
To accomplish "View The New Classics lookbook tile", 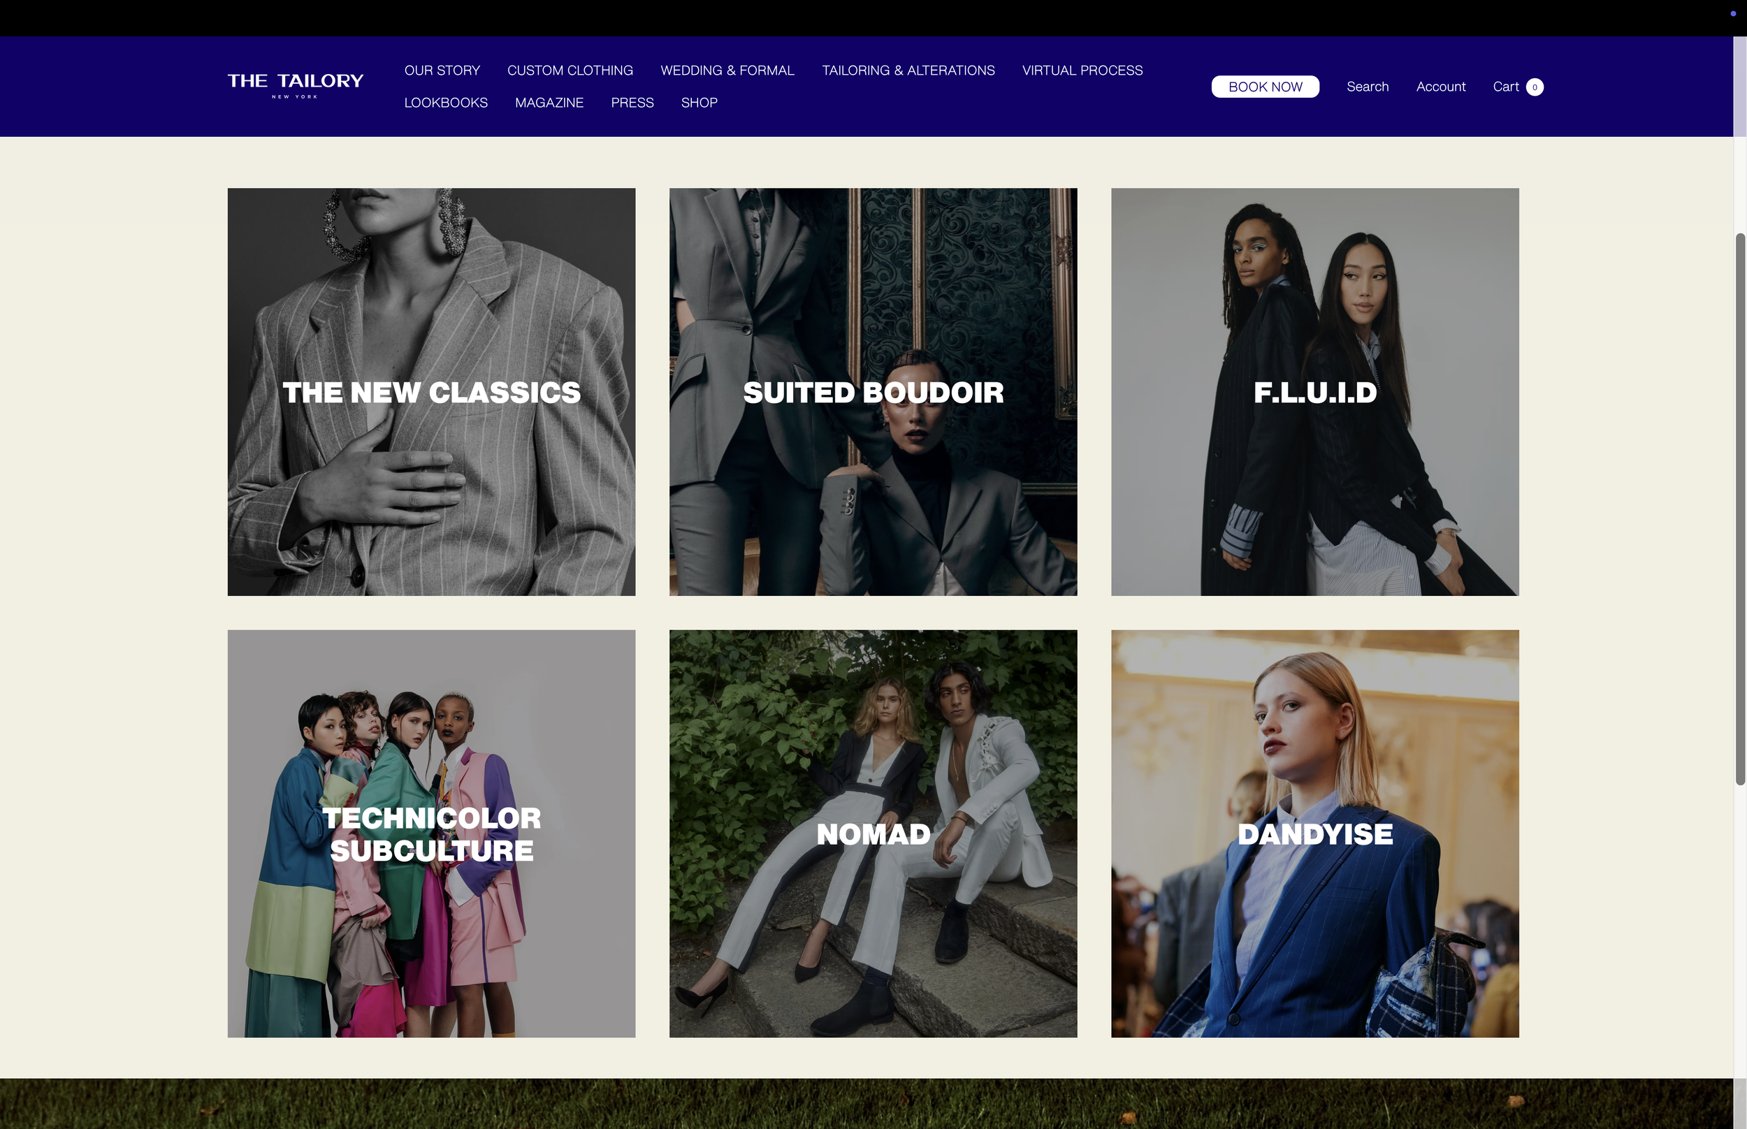I will click(431, 392).
